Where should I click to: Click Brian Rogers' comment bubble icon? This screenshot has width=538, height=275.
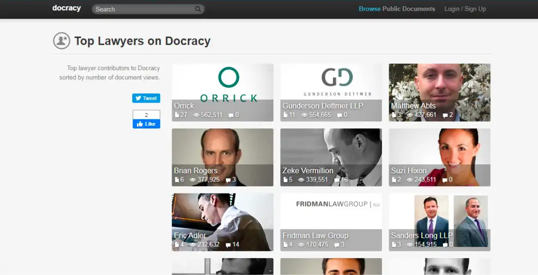[x=228, y=180]
